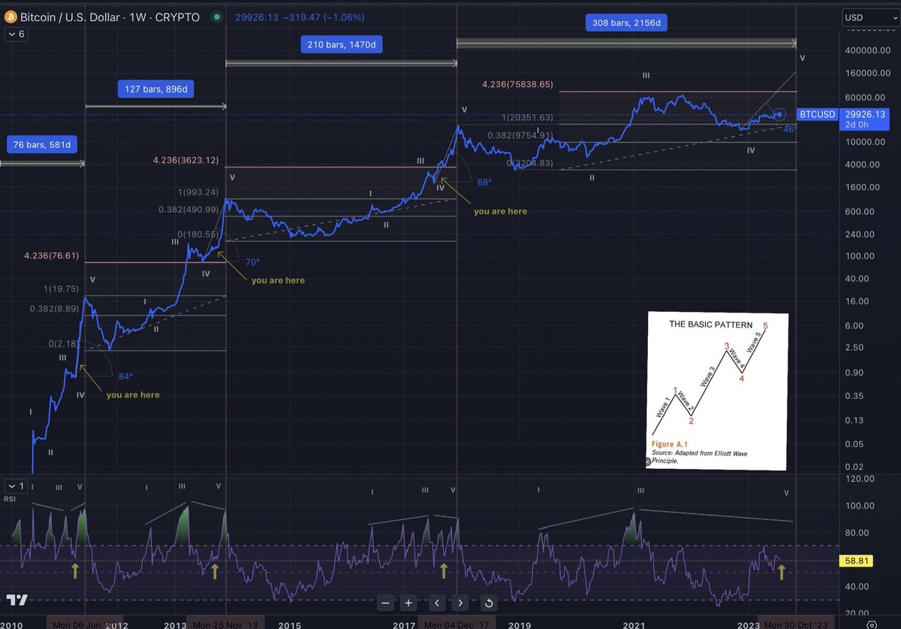Click 'you are here' text near 68° angle
Viewport: 901px width, 629px height.
coord(500,211)
